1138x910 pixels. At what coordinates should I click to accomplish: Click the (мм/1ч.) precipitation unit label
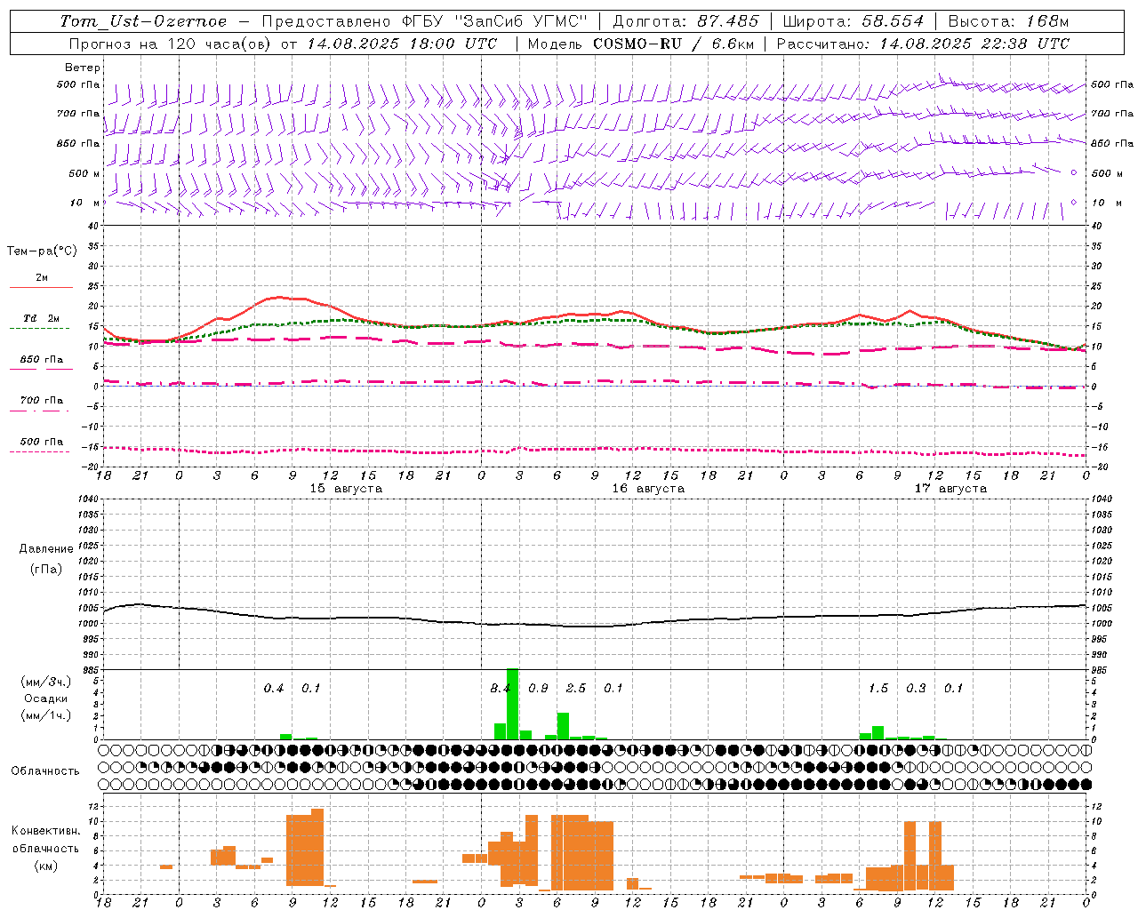(46, 715)
